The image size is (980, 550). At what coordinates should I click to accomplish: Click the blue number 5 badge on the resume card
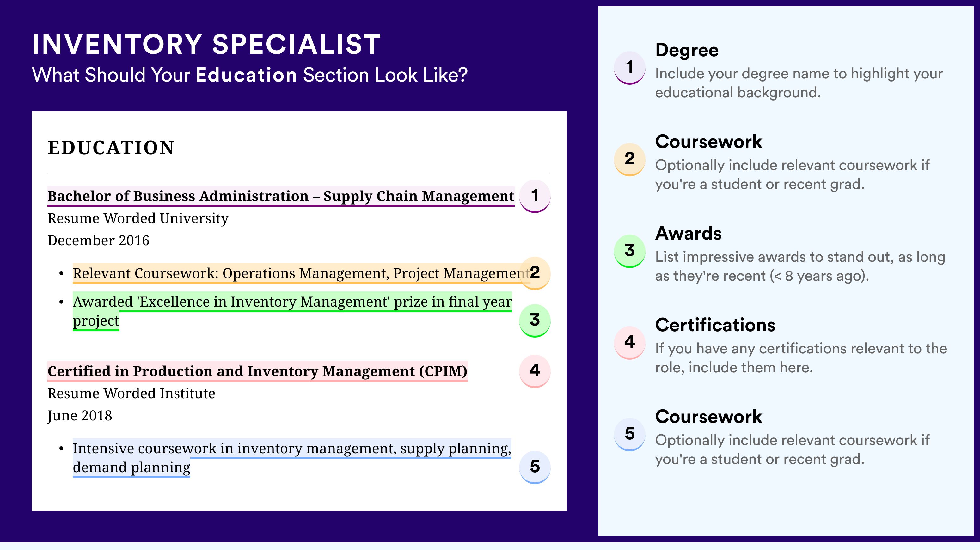[535, 467]
